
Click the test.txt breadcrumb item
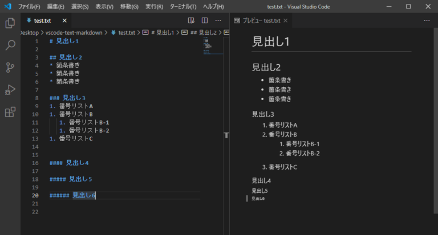pyautogui.click(x=123, y=32)
